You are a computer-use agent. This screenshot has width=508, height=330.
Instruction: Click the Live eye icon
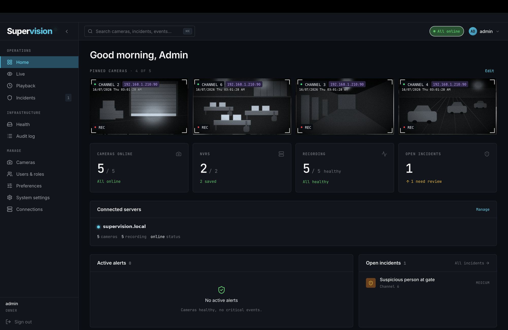coord(10,74)
